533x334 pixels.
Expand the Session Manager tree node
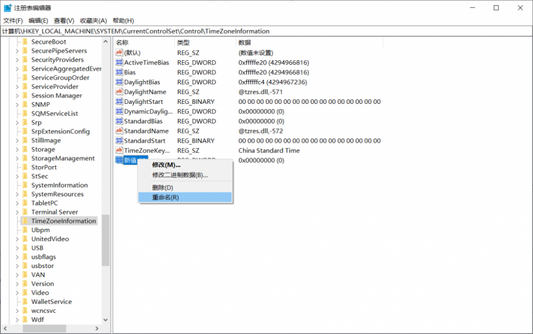[17, 96]
